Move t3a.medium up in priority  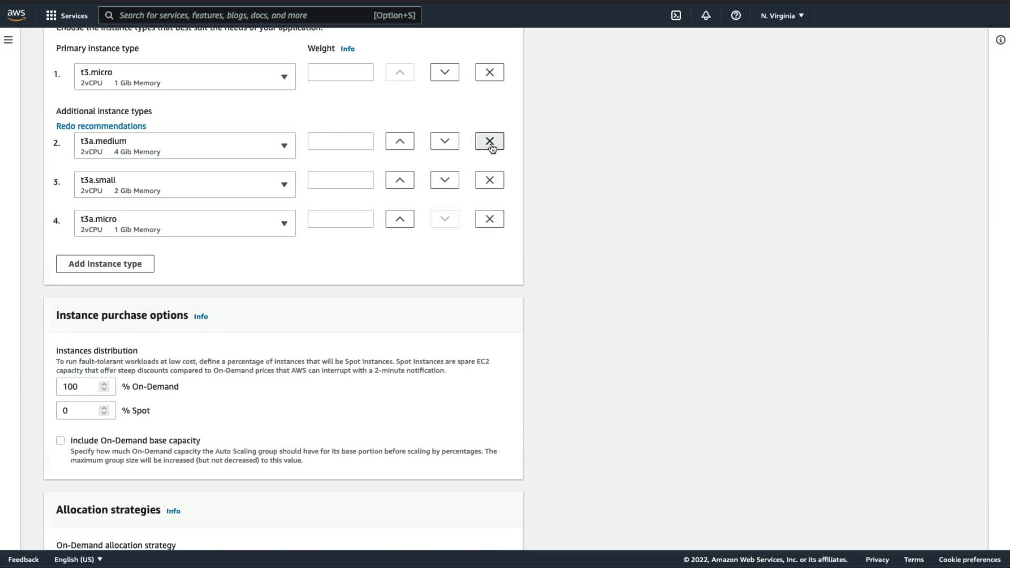400,141
